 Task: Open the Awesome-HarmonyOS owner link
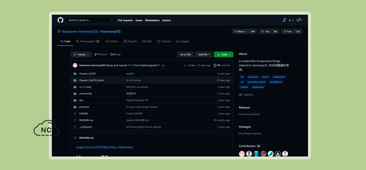pos(80,31)
